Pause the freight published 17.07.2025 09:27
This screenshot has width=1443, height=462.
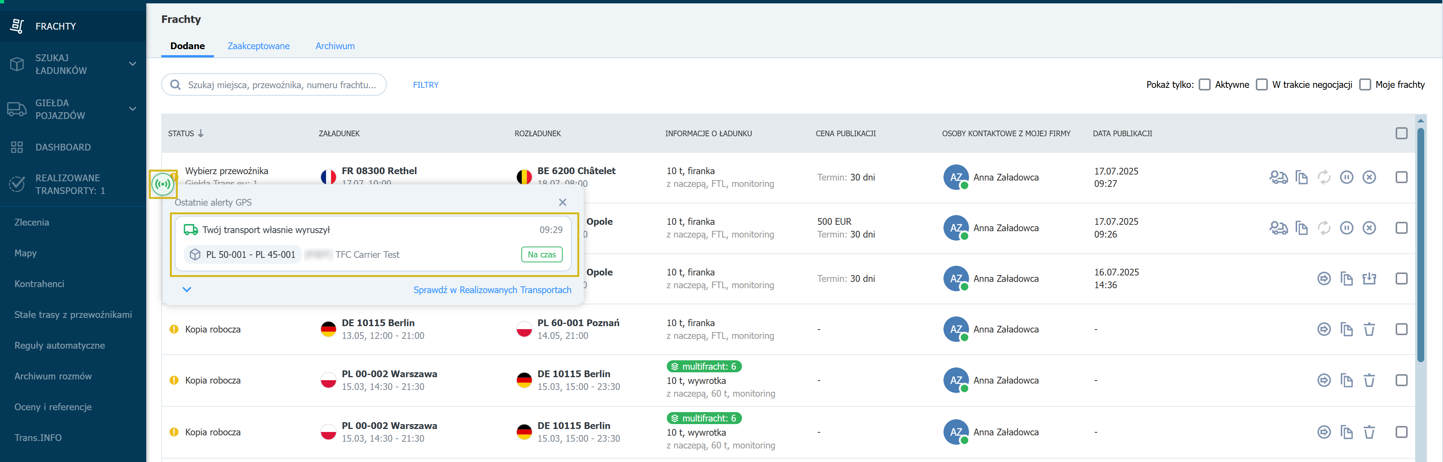pyautogui.click(x=1347, y=177)
